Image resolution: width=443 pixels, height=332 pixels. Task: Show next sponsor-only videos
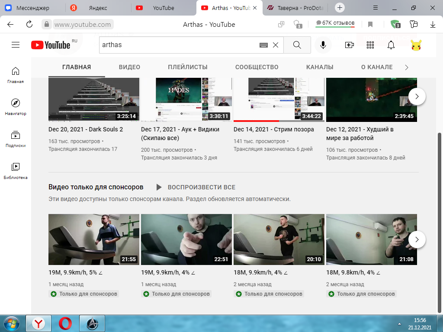pyautogui.click(x=417, y=239)
